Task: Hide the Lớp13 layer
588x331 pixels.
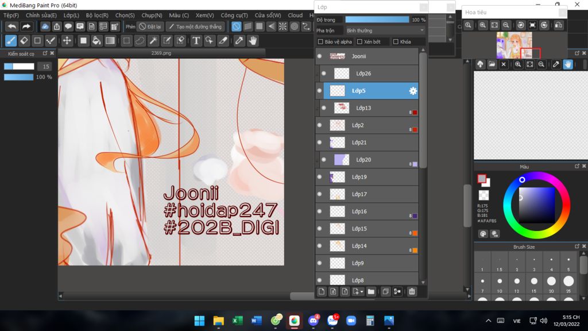Action: 324,108
